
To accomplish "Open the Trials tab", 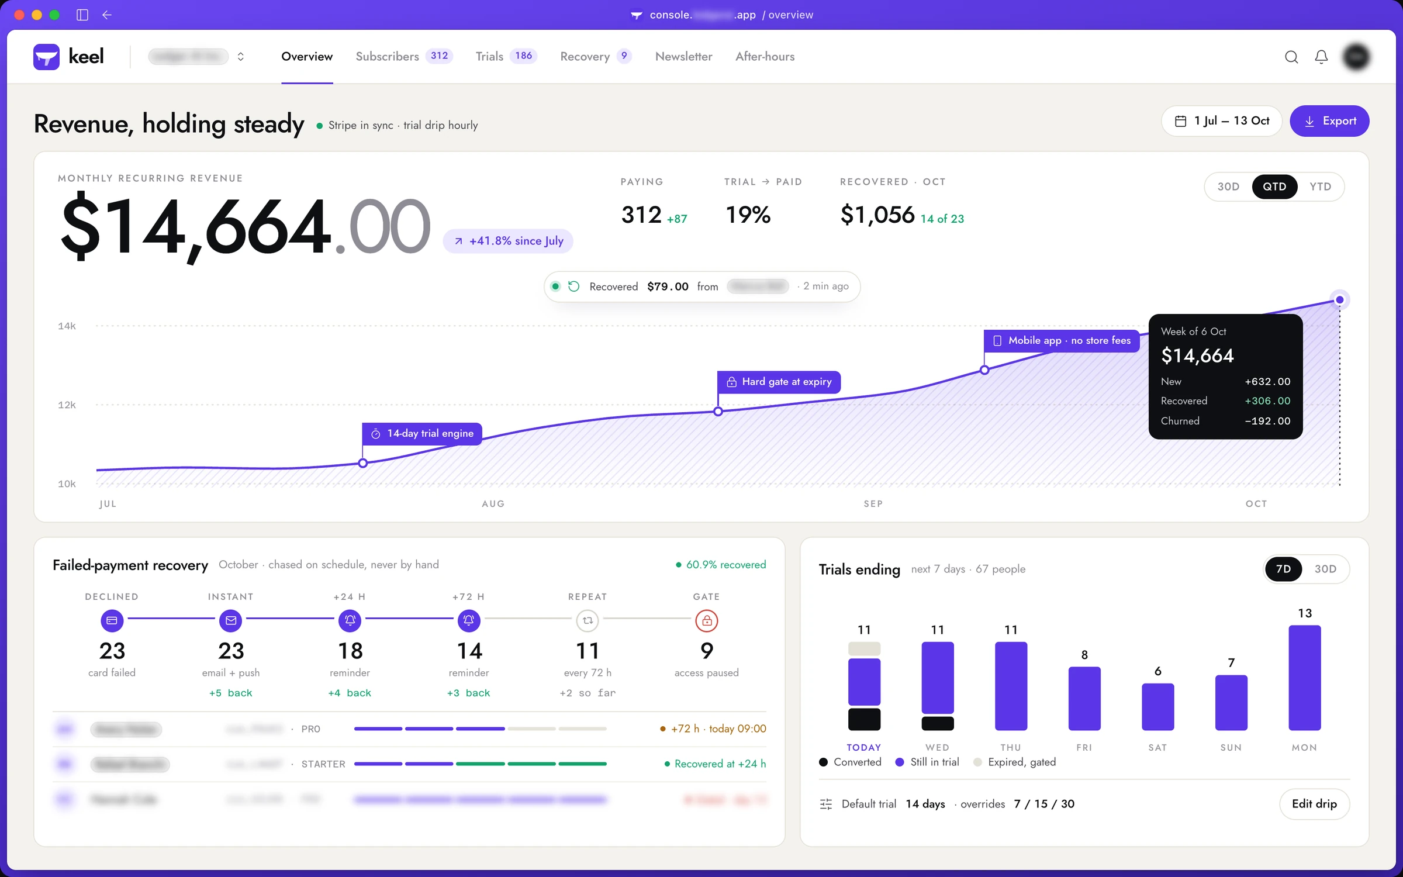I will point(506,57).
